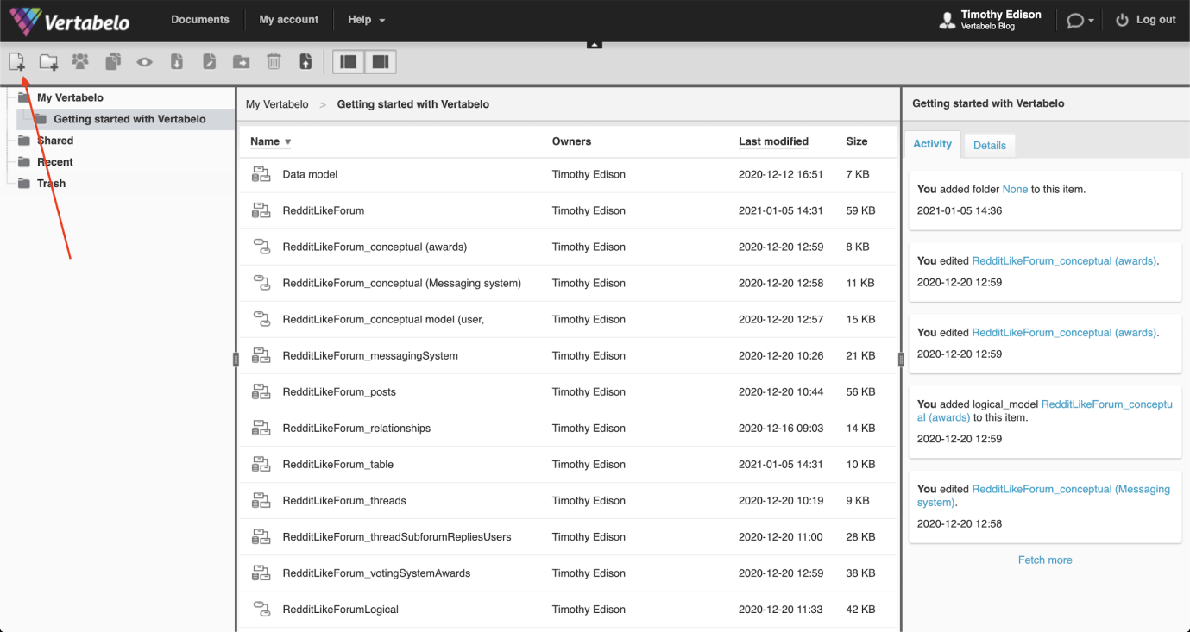Click the edit document pencil icon
The height and width of the screenshot is (632, 1190).
[209, 61]
